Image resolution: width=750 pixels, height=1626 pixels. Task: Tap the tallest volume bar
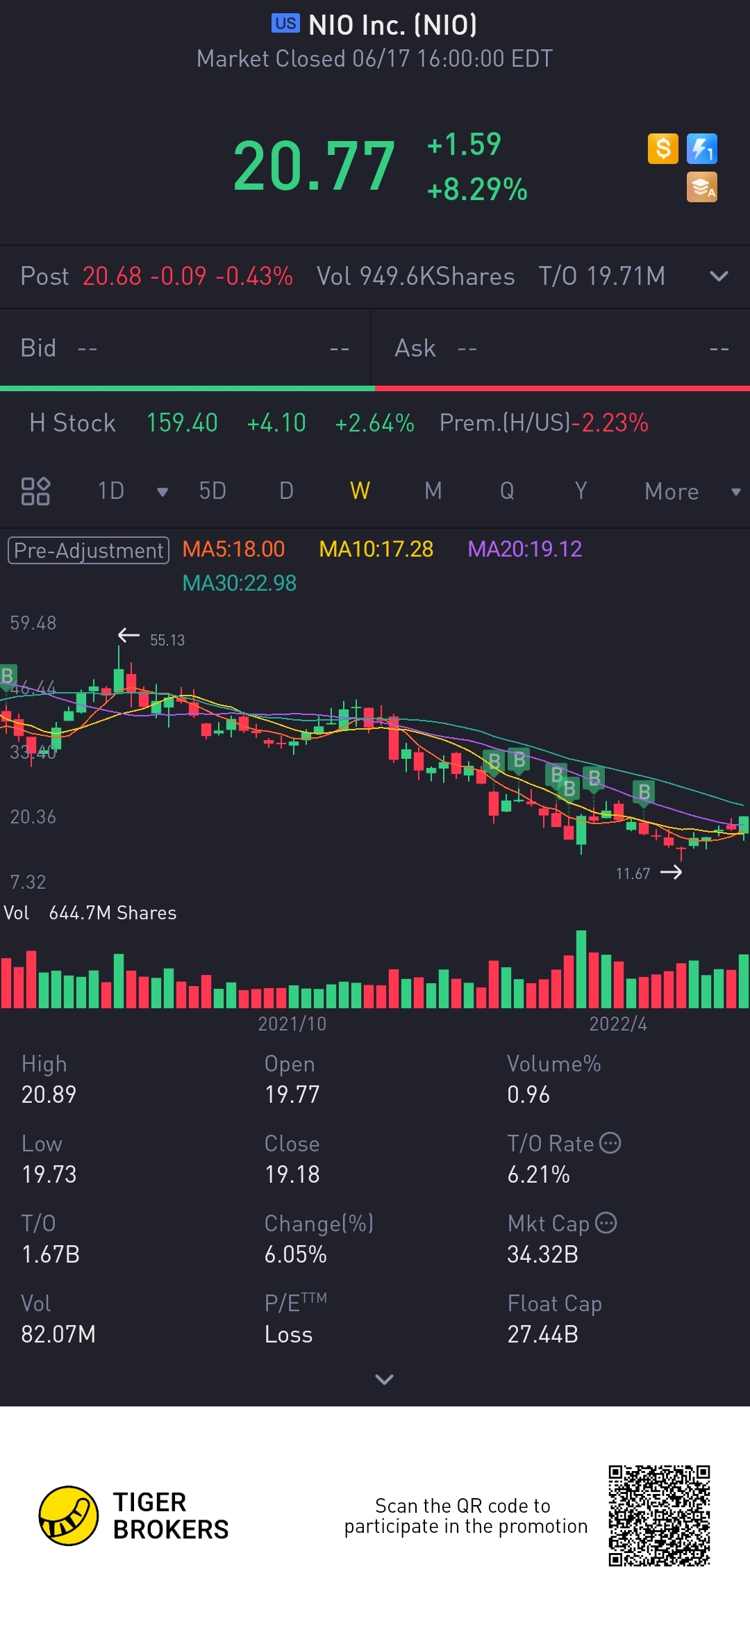click(581, 969)
